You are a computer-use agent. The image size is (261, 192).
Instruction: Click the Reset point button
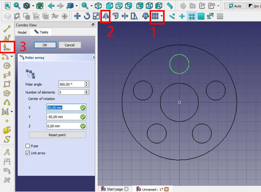click(x=58, y=135)
